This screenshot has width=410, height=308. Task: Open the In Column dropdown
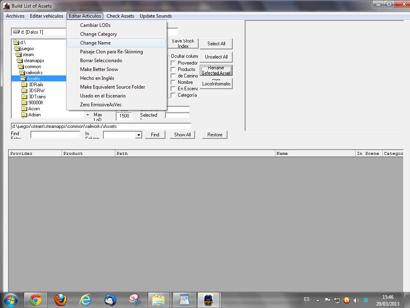139,135
